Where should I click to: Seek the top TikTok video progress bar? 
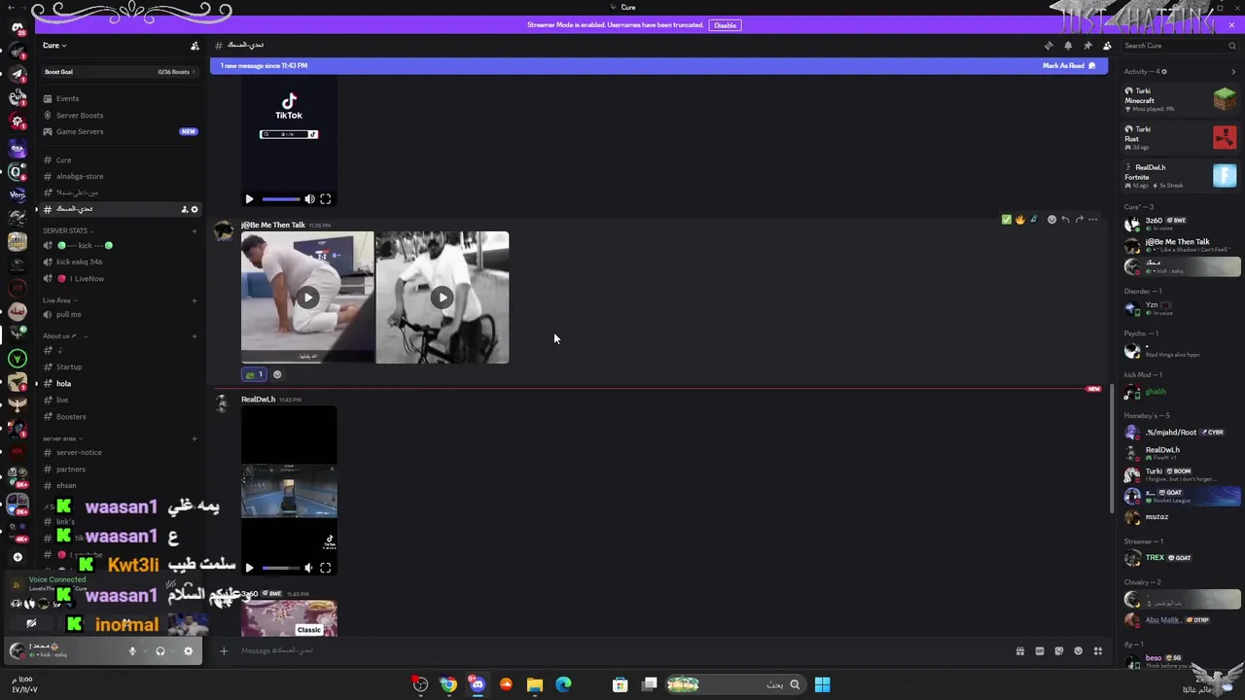pyautogui.click(x=280, y=199)
